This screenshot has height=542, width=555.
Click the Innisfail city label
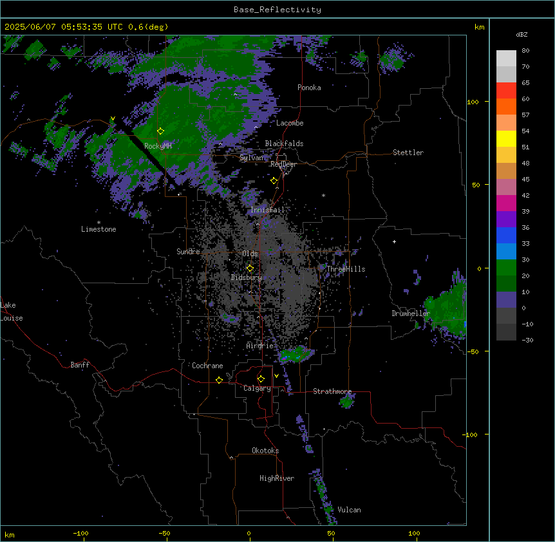[x=268, y=210]
